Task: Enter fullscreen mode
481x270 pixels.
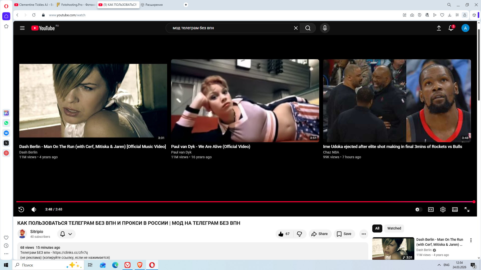Action: coord(467,209)
